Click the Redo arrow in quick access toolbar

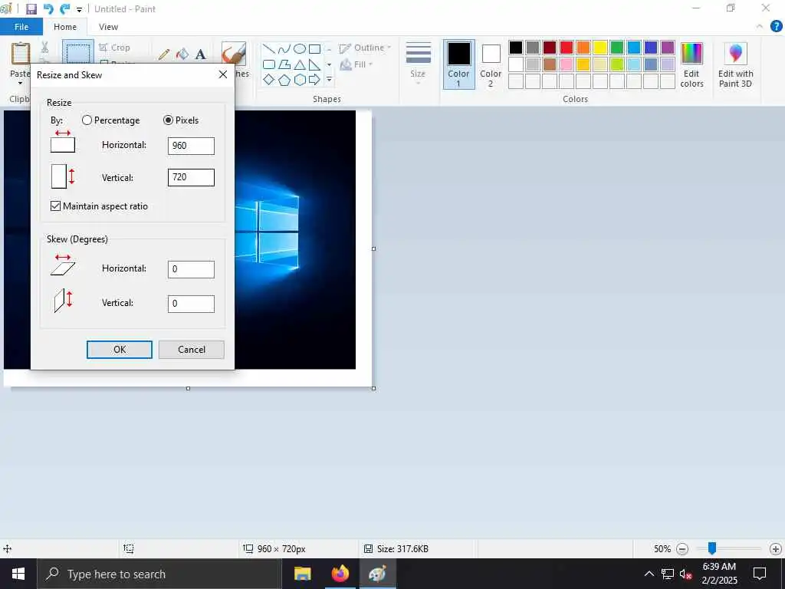[65, 9]
